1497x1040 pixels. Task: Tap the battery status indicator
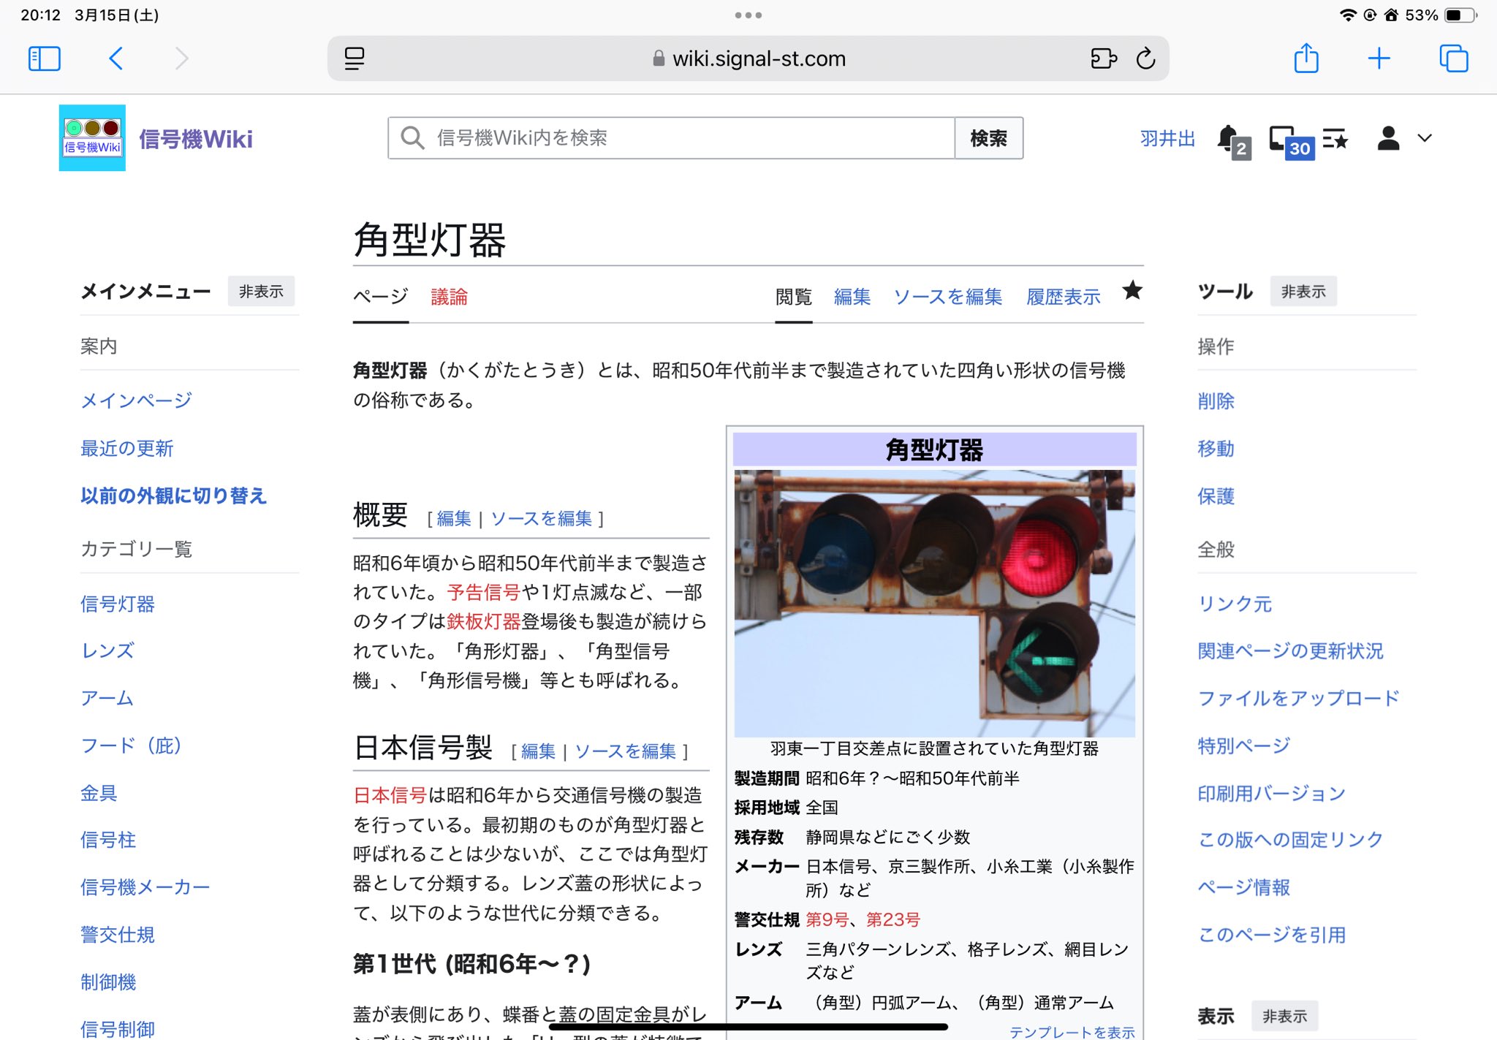[x=1461, y=15]
